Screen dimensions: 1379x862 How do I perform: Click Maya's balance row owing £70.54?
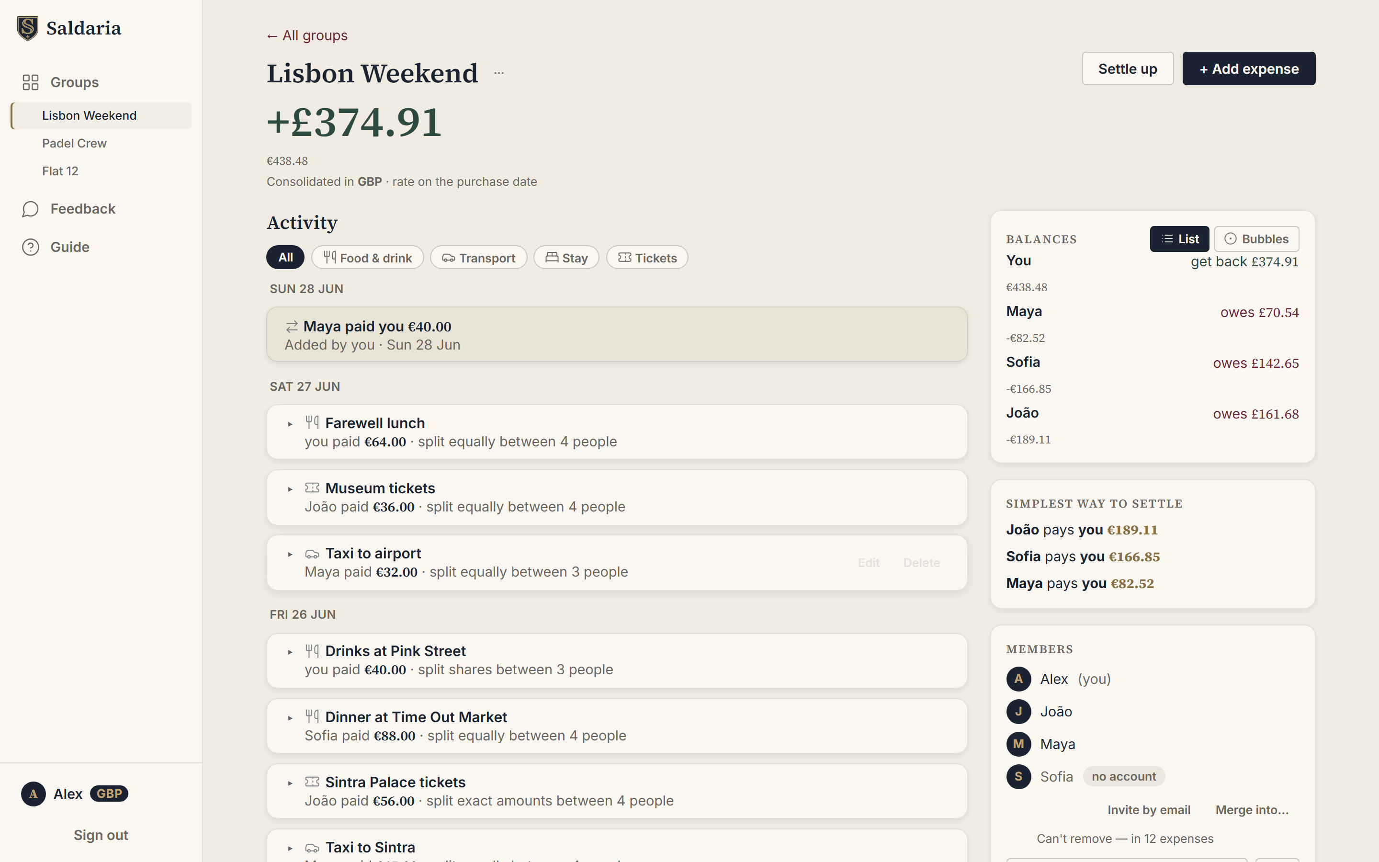pos(1152,324)
